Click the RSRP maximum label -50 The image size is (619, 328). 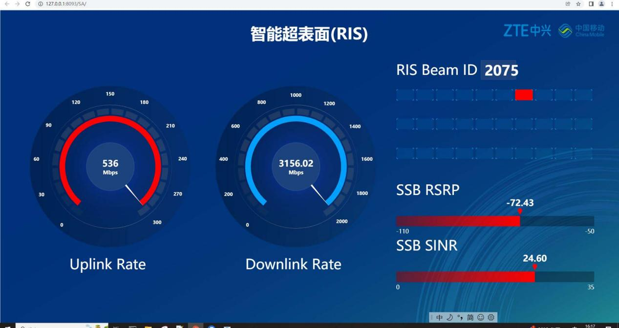pos(590,231)
